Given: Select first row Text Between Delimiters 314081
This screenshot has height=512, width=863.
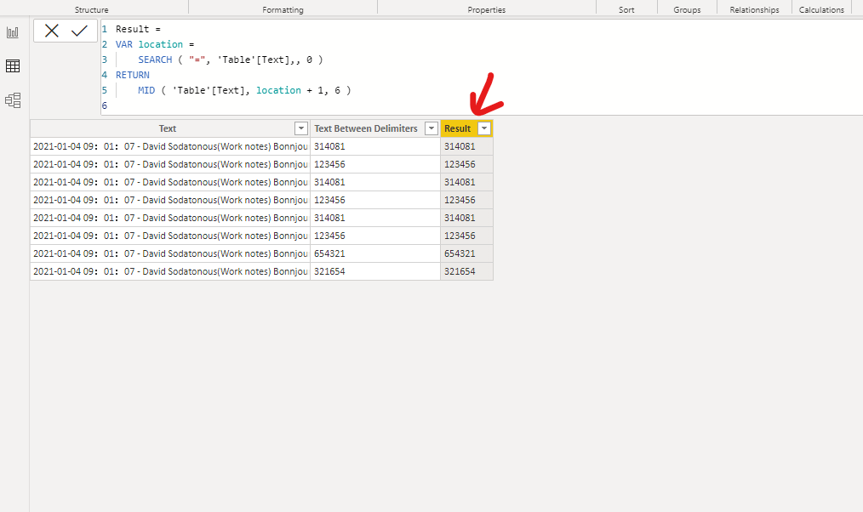Looking at the screenshot, I should click(375, 146).
